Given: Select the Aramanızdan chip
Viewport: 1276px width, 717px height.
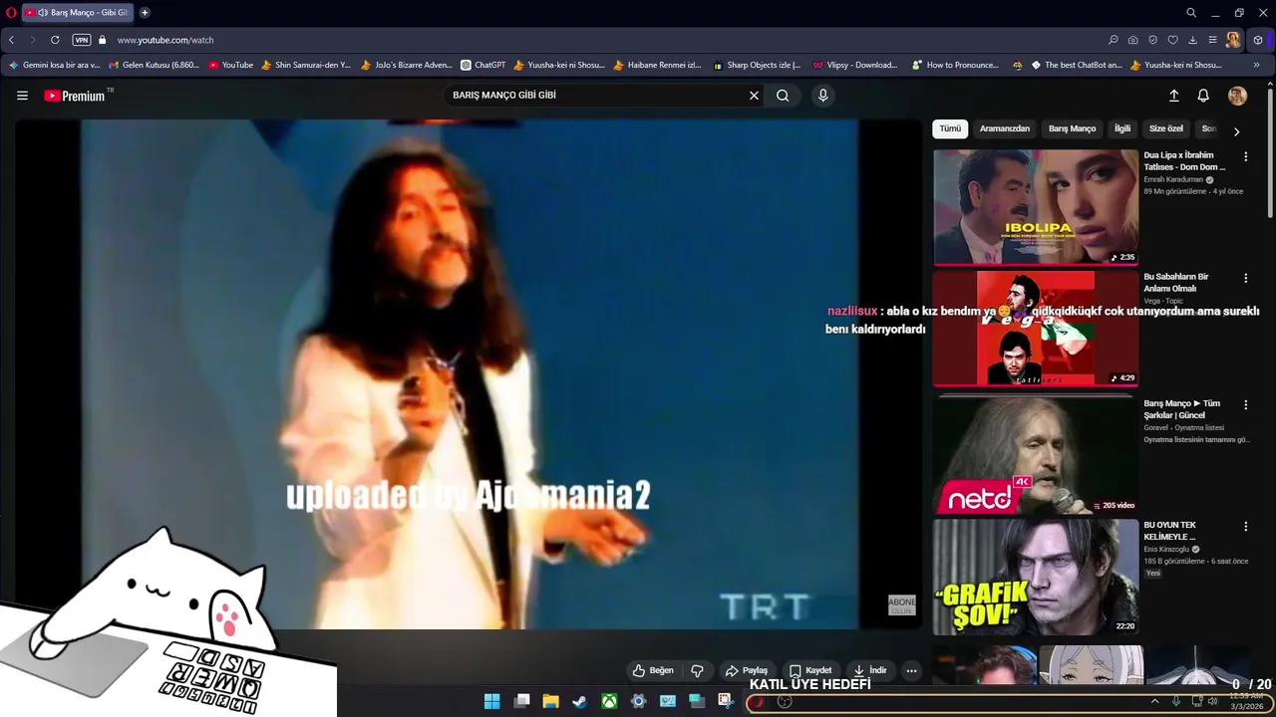Looking at the screenshot, I should [1004, 128].
